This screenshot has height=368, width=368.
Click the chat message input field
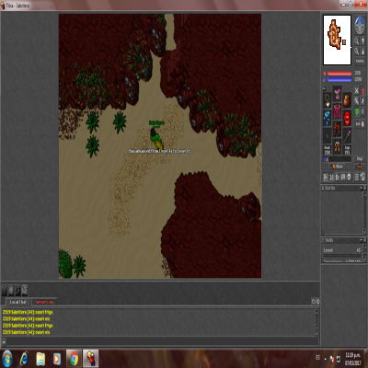coord(160,341)
